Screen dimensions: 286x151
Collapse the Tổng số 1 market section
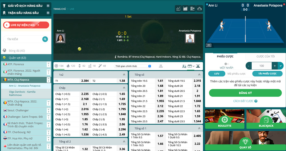click(199, 128)
